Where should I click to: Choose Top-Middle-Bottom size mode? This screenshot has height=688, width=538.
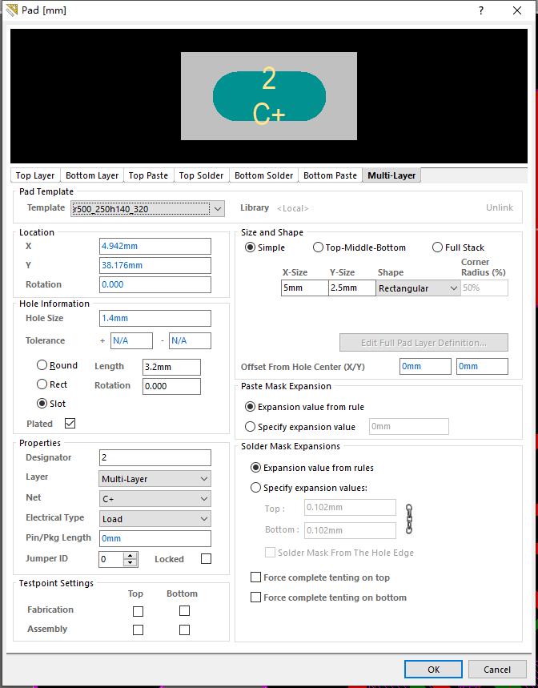pos(319,247)
